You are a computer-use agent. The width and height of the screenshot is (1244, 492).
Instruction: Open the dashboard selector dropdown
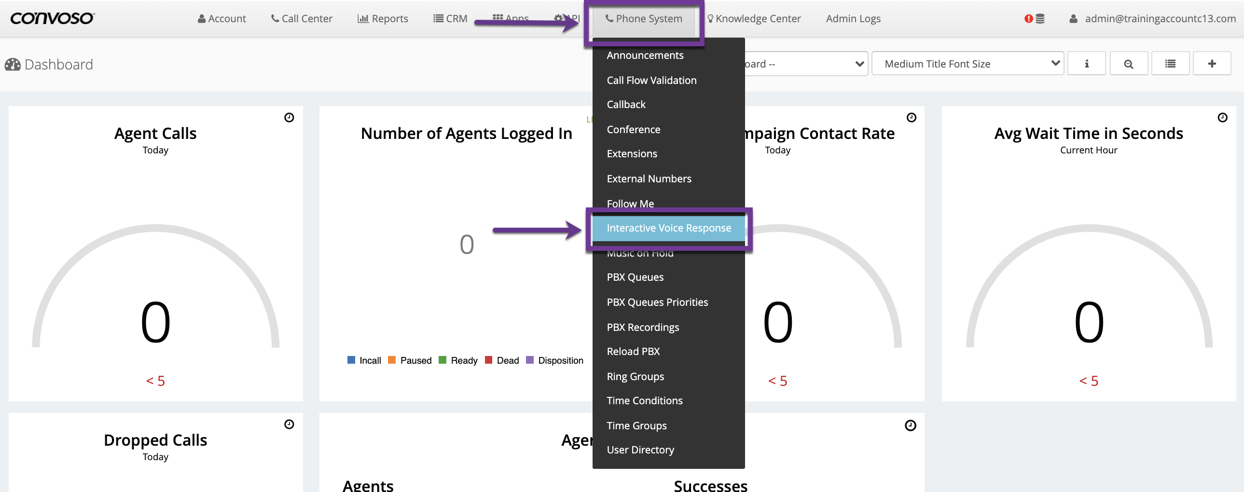click(804, 64)
